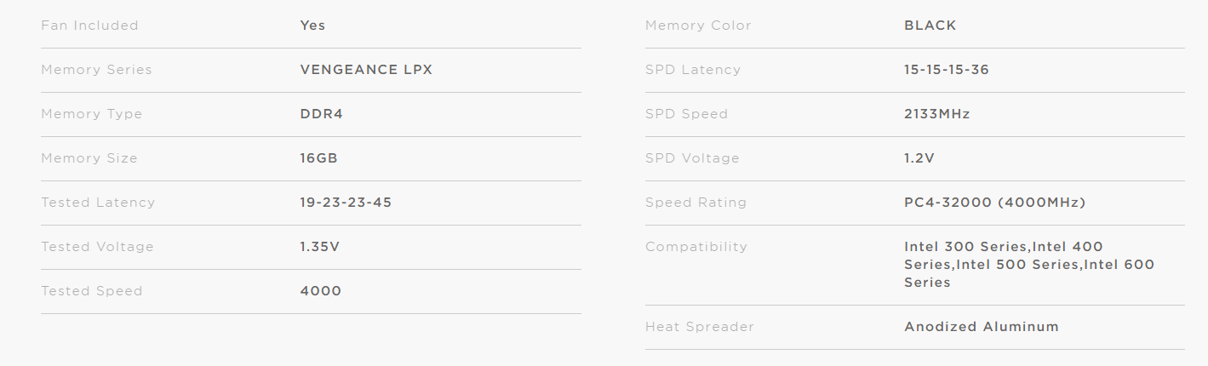Select the BLACK memory color value
The image size is (1208, 366).
click(930, 26)
